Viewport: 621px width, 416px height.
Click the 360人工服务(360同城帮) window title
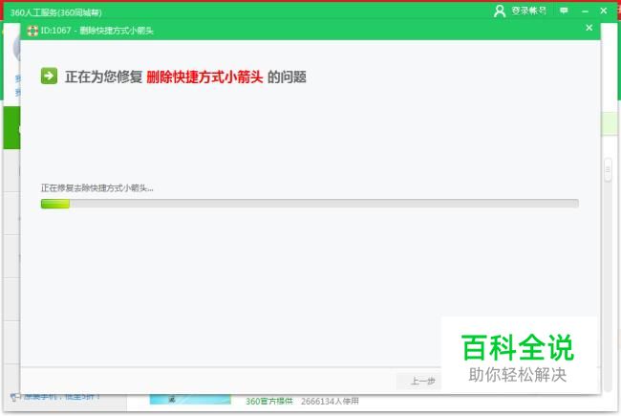tap(55, 12)
